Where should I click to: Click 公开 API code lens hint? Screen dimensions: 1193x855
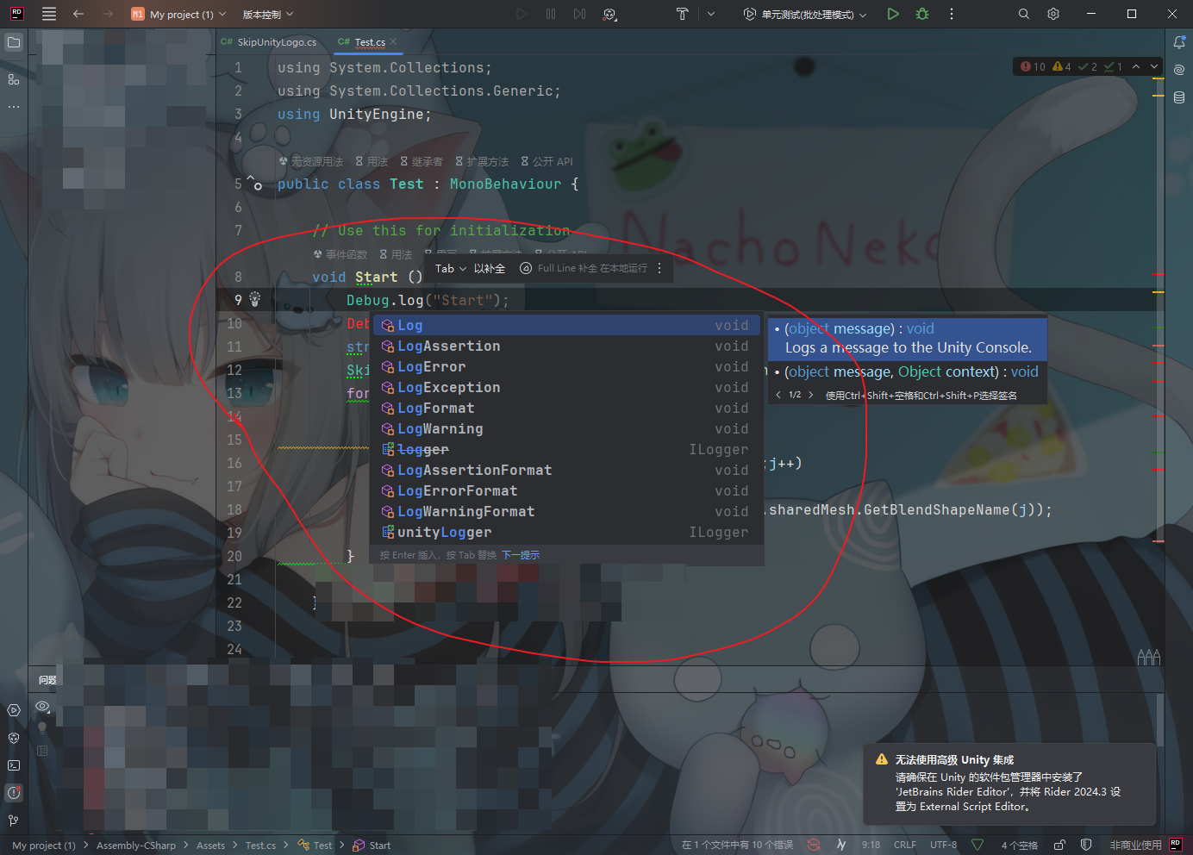(547, 161)
